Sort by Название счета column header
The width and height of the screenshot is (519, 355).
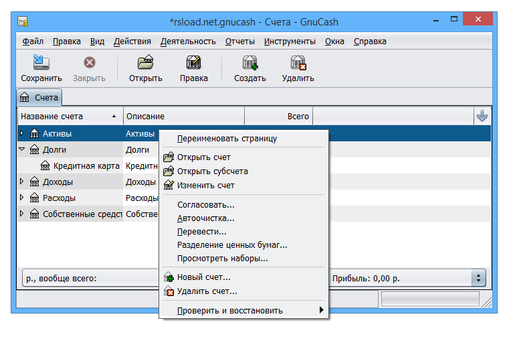pyautogui.click(x=70, y=117)
